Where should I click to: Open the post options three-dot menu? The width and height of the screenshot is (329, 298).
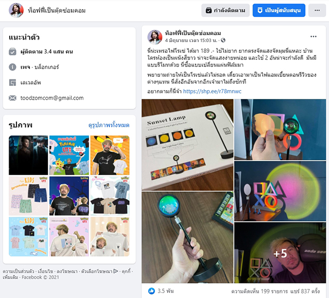(314, 37)
